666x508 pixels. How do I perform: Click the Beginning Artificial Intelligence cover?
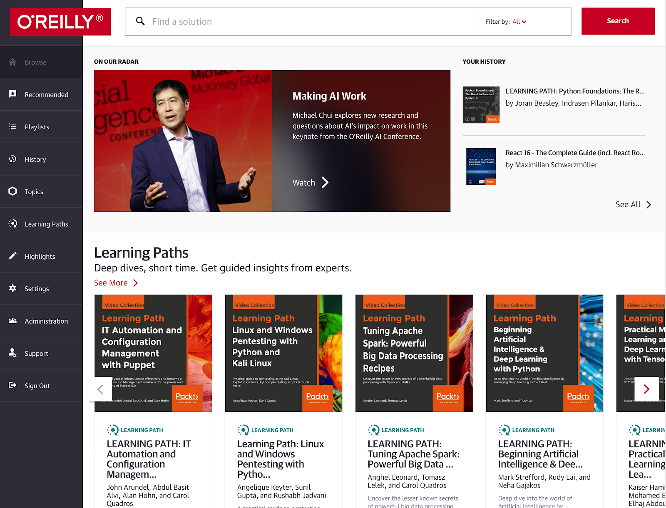coord(544,353)
